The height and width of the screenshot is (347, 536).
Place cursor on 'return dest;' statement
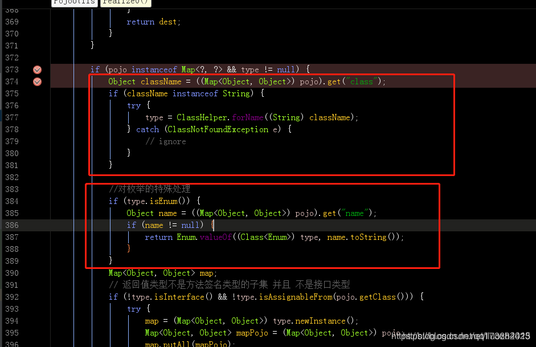pyautogui.click(x=153, y=22)
